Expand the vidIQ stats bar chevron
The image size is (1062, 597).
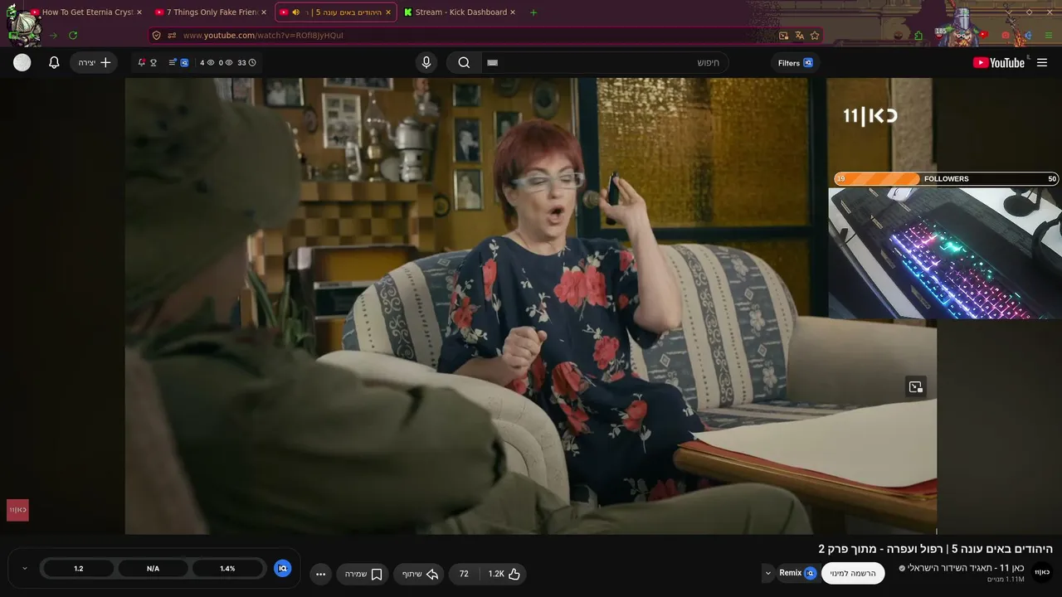25,569
